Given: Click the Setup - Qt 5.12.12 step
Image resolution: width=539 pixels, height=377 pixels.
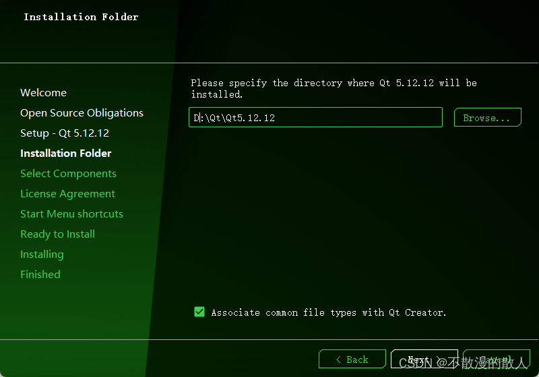Looking at the screenshot, I should coord(65,133).
